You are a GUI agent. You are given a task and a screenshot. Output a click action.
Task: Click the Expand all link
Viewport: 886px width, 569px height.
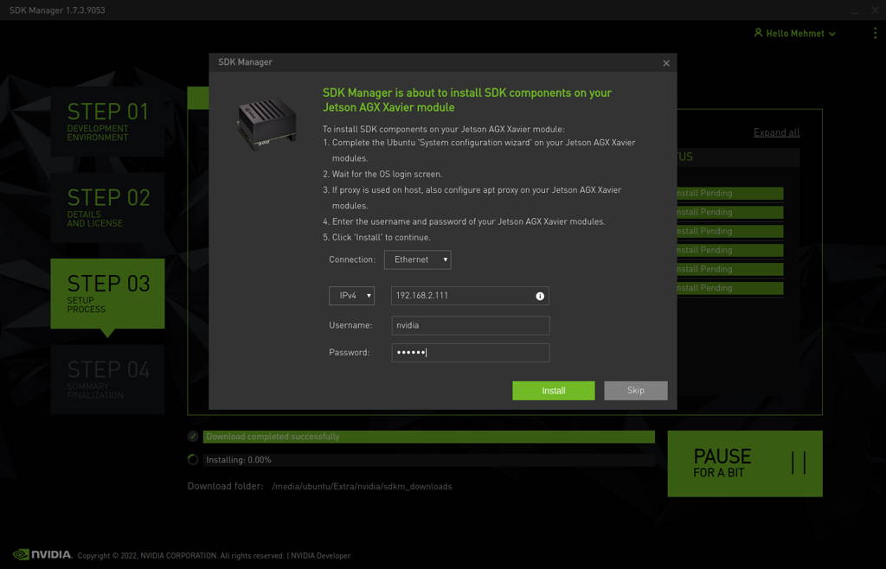776,132
